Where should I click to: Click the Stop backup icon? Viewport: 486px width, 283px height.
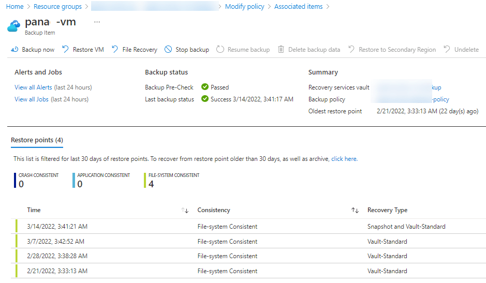pos(168,50)
